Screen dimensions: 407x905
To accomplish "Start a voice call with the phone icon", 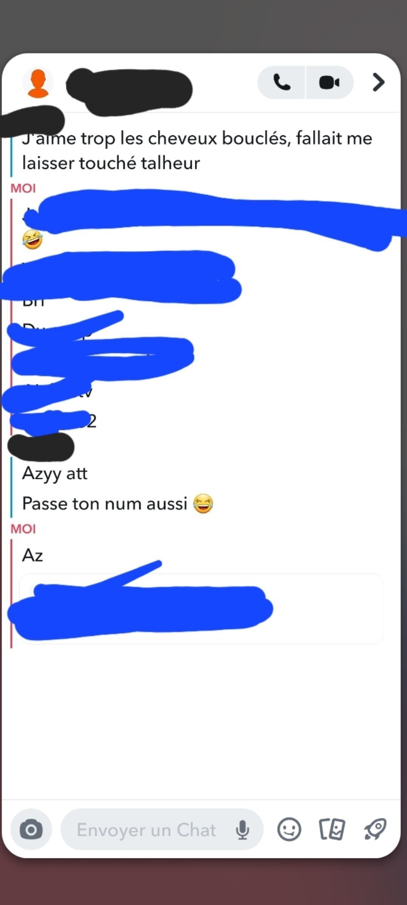I will 282,82.
